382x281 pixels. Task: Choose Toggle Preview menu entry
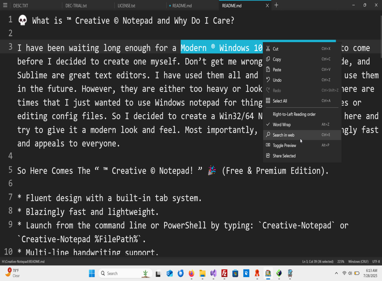tap(302, 145)
